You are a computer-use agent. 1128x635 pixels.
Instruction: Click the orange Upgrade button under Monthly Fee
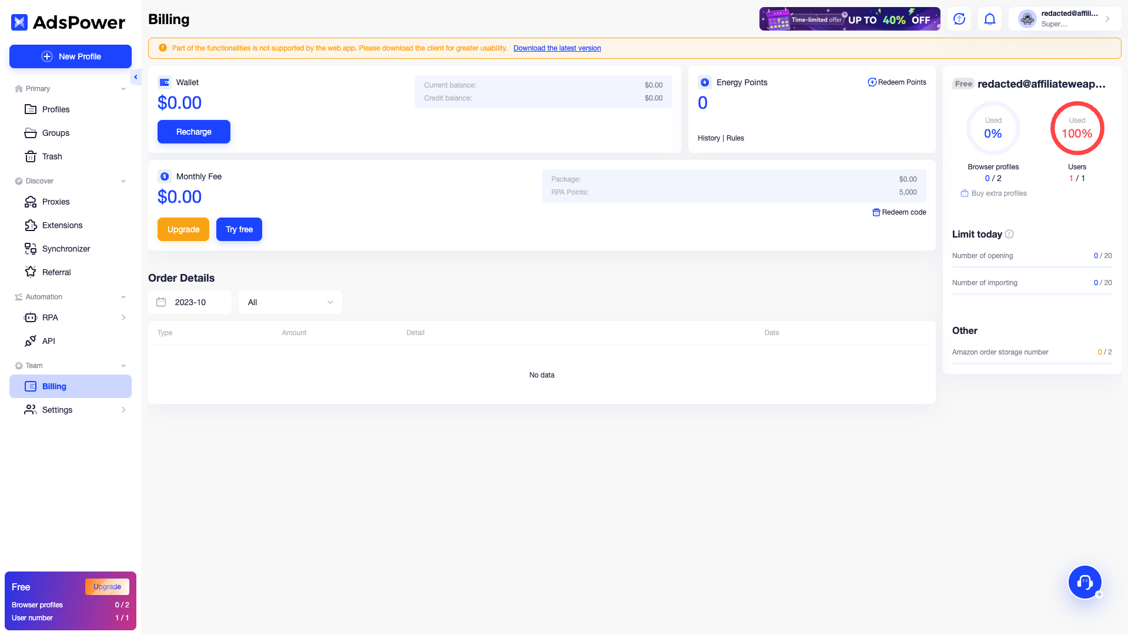pyautogui.click(x=183, y=229)
